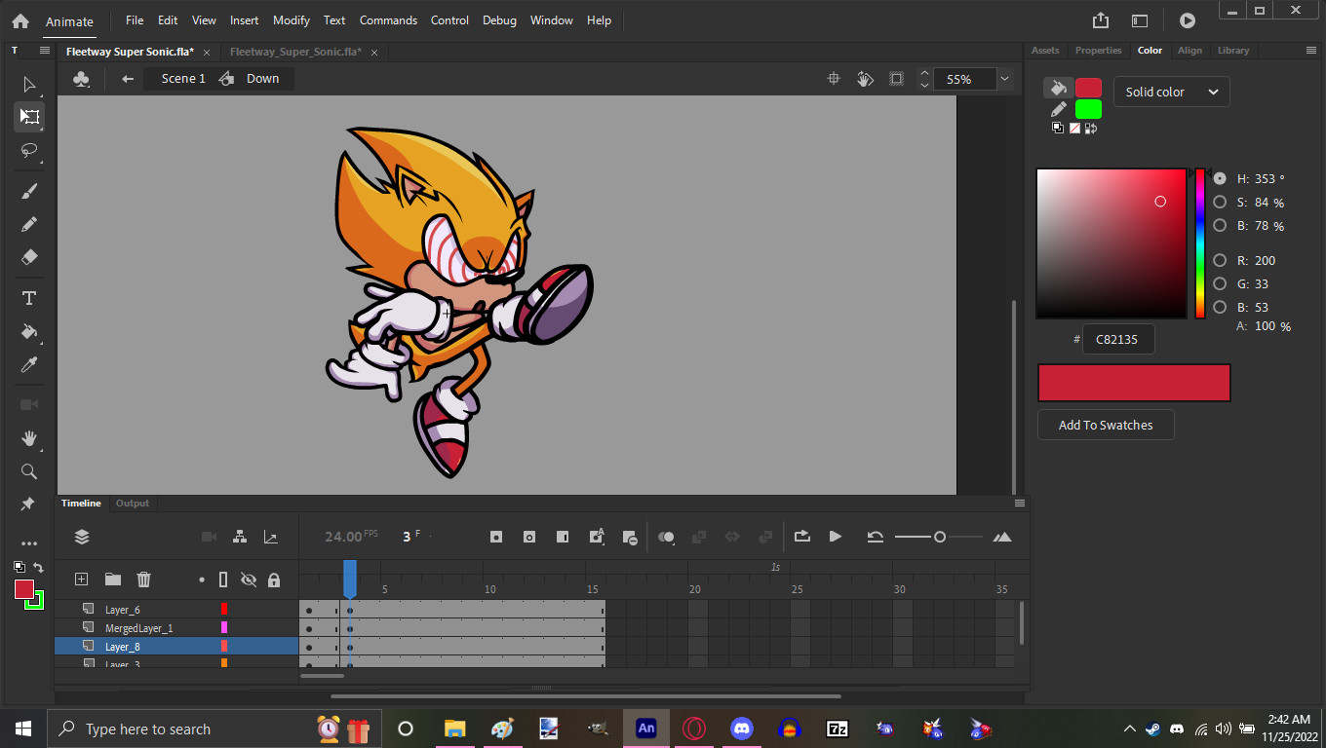Click Insert Keyframe icon in timeline
Screen dimensions: 1326x748
(x=496, y=537)
